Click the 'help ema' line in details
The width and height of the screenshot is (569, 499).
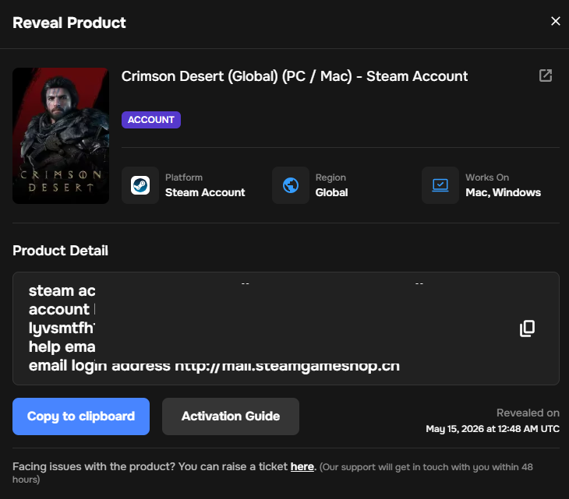click(x=62, y=346)
